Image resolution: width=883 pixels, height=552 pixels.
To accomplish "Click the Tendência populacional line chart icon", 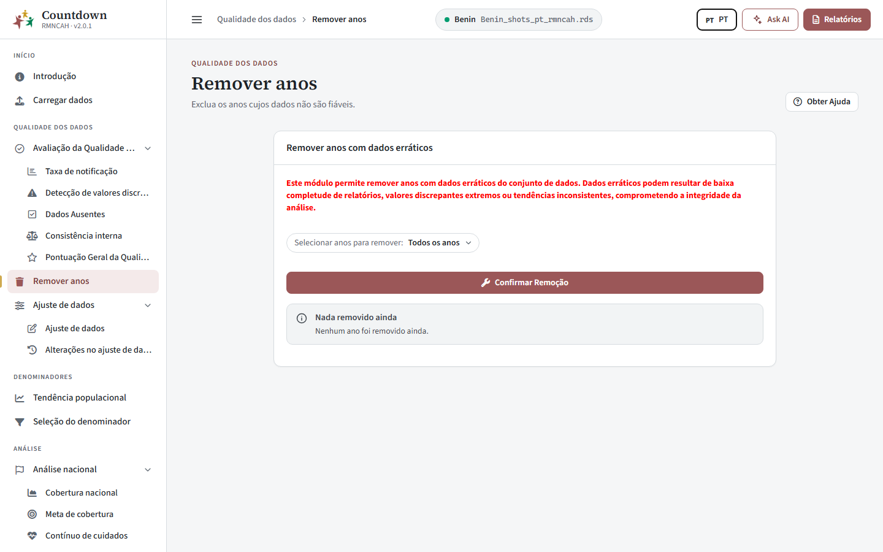I will (20, 398).
